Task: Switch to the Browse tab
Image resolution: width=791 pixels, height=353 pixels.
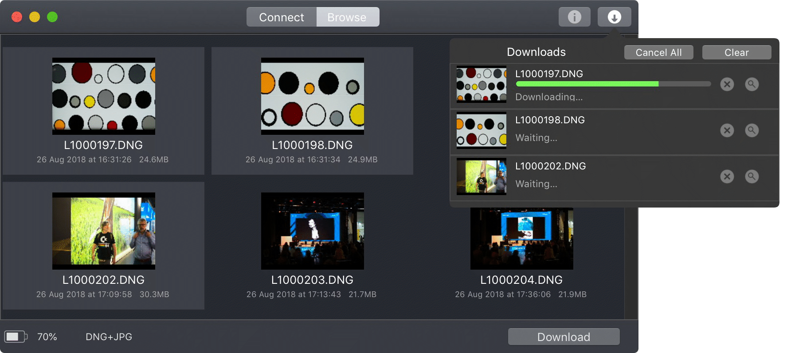Action: 347,17
